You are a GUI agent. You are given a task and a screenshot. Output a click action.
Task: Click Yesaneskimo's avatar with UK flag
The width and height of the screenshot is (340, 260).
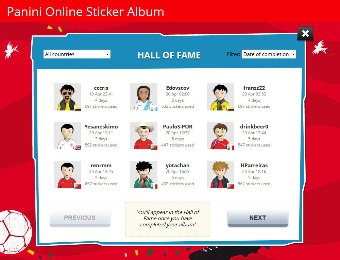67,136
